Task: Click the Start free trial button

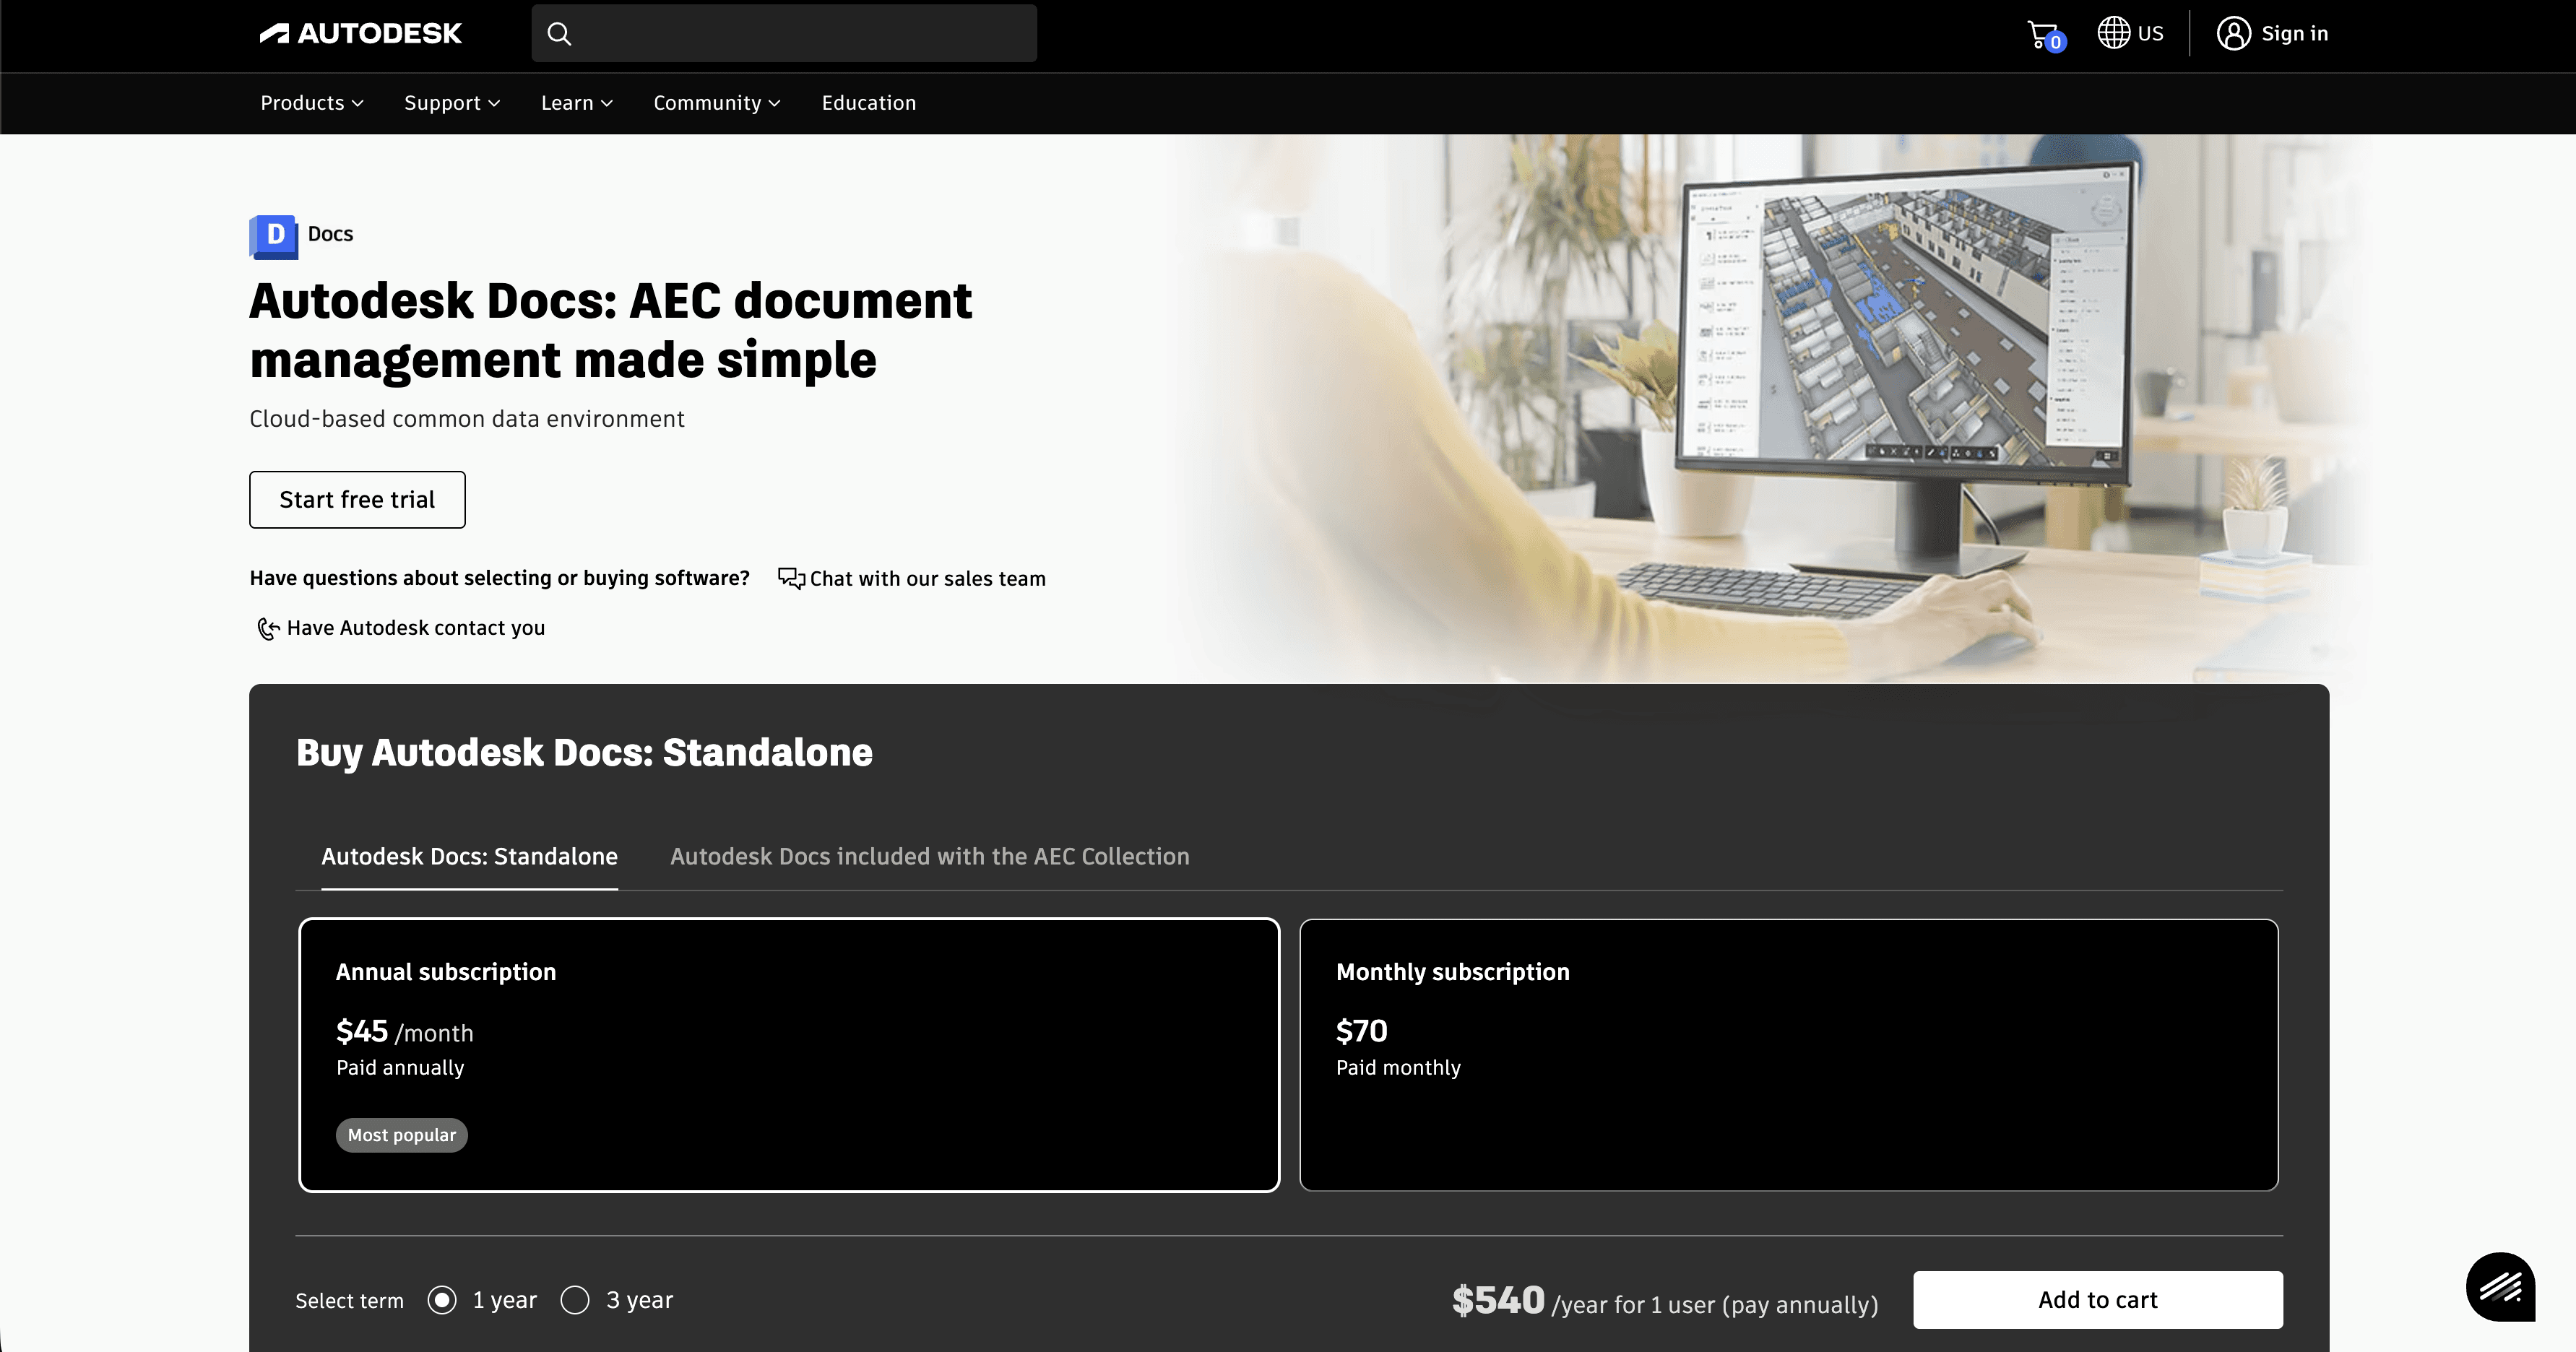Action: tap(357, 500)
